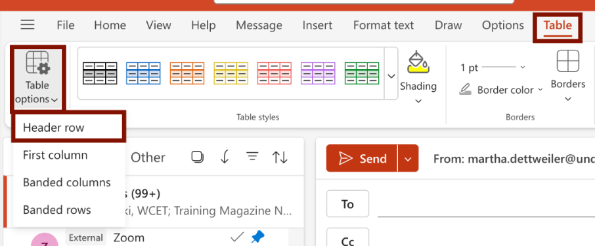Apply the blue table style

tap(143, 73)
